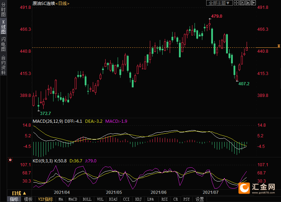
Task: Click the right axis 415.3 price label
Action: click(263, 74)
